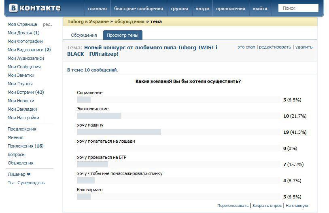The width and height of the screenshot is (329, 213).
Task: Click the 0 (0%) vote count
Action: point(290,148)
